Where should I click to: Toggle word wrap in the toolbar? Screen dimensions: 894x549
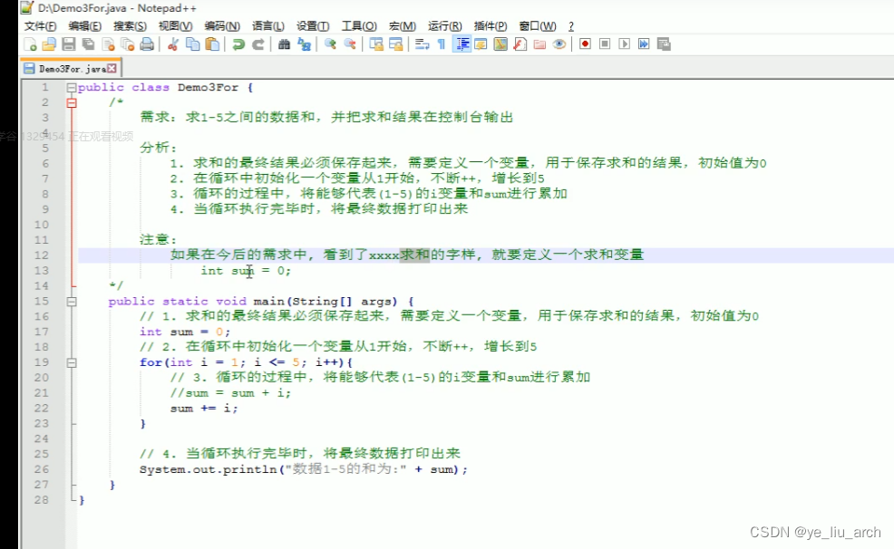click(x=422, y=44)
